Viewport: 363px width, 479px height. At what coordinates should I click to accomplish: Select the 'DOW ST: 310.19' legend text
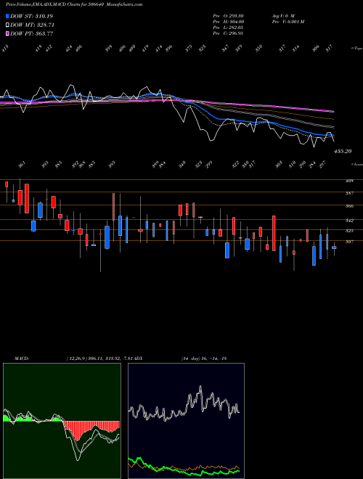(x=31, y=16)
